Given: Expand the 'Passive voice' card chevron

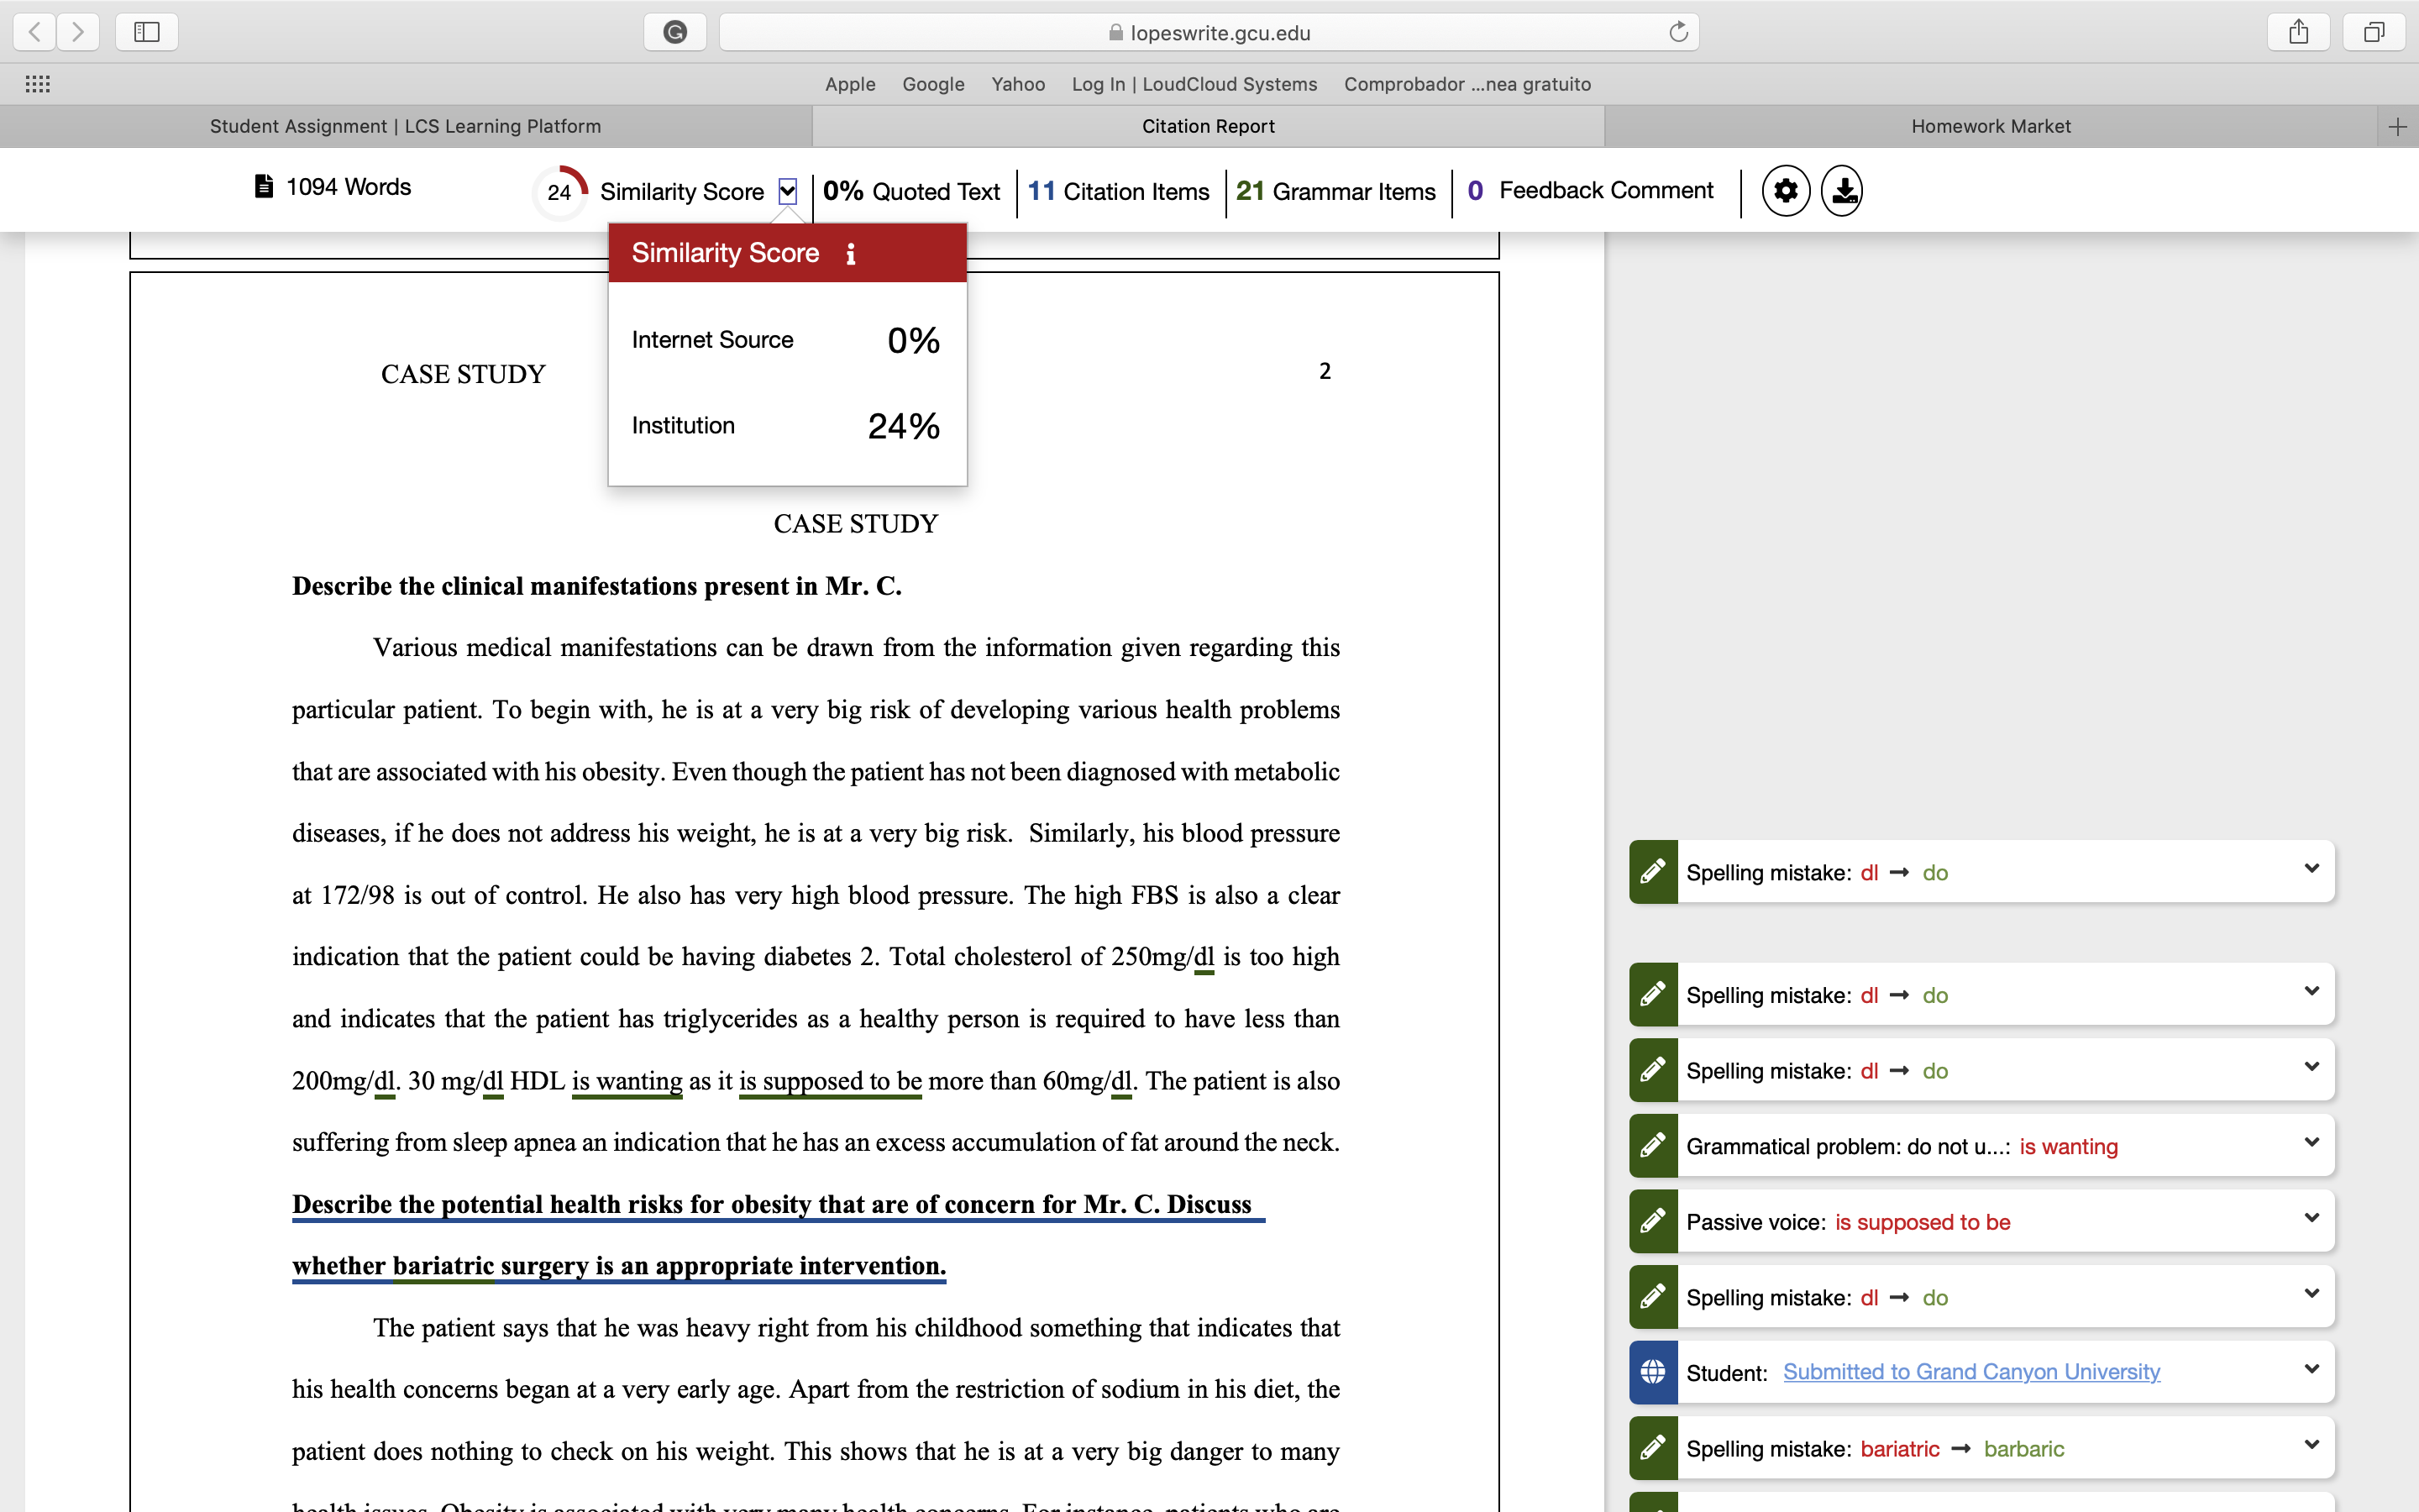Looking at the screenshot, I should coord(2311,1218).
